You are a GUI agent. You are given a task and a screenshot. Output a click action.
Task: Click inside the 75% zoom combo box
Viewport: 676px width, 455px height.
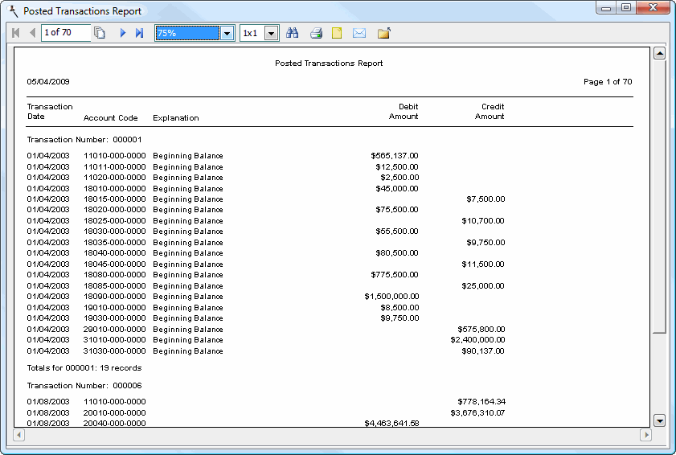[x=187, y=33]
